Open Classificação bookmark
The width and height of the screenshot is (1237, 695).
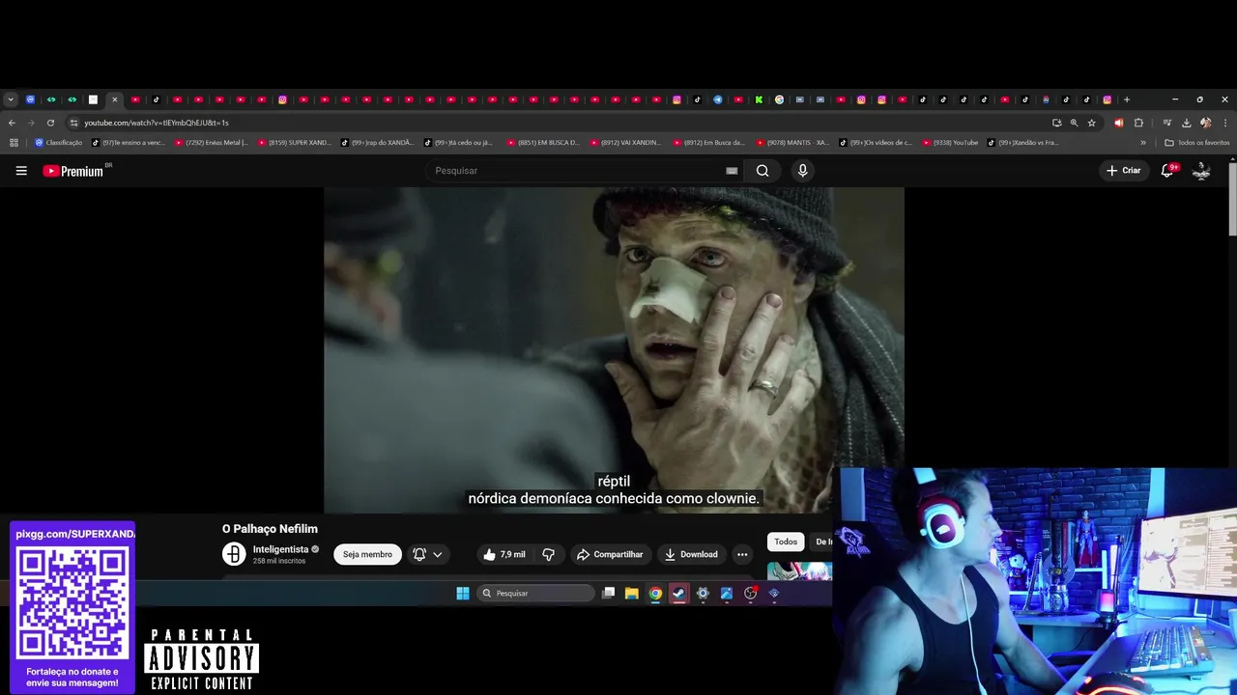[58, 143]
